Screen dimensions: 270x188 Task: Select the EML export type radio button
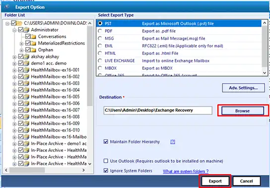[x=100, y=46]
